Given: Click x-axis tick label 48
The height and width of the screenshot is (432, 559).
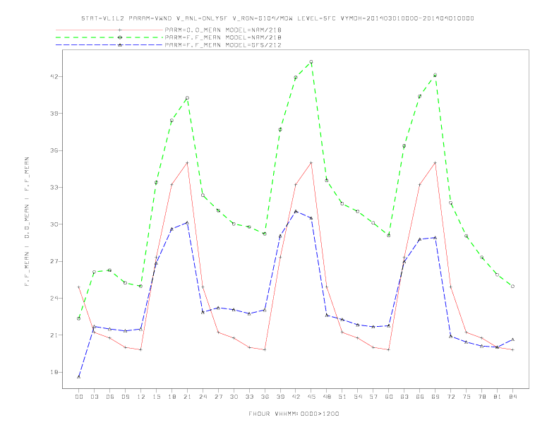Looking at the screenshot, I should click(327, 397).
